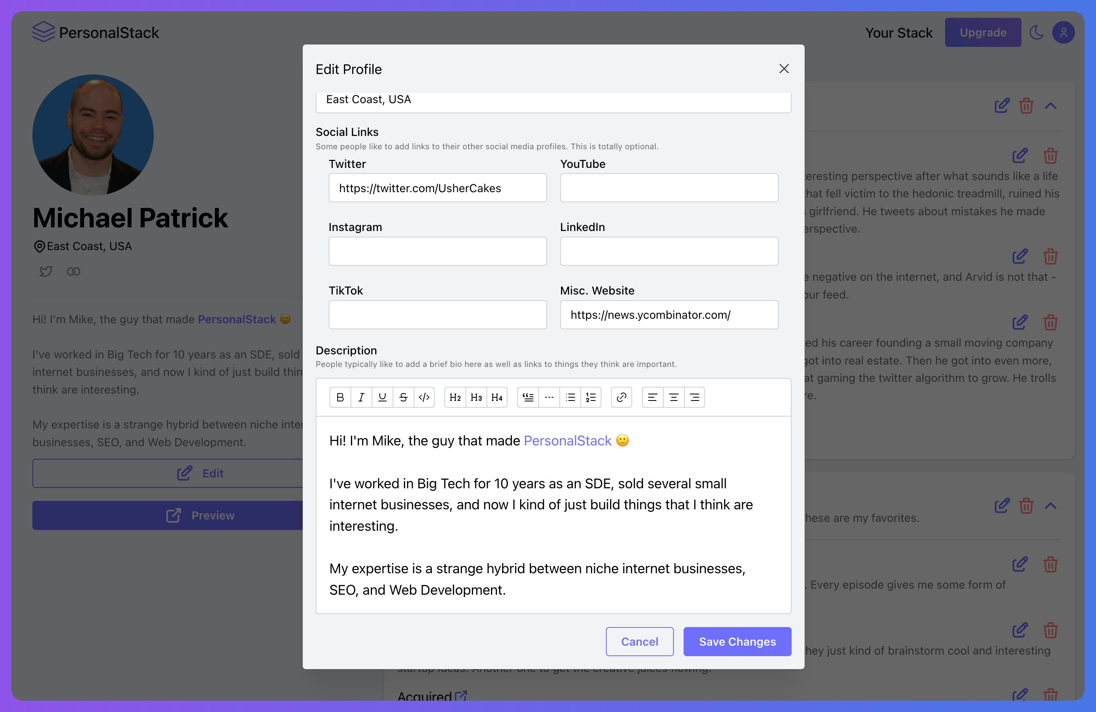This screenshot has width=1096, height=712.
Task: Delete the Arvid item entry
Action: click(1050, 256)
